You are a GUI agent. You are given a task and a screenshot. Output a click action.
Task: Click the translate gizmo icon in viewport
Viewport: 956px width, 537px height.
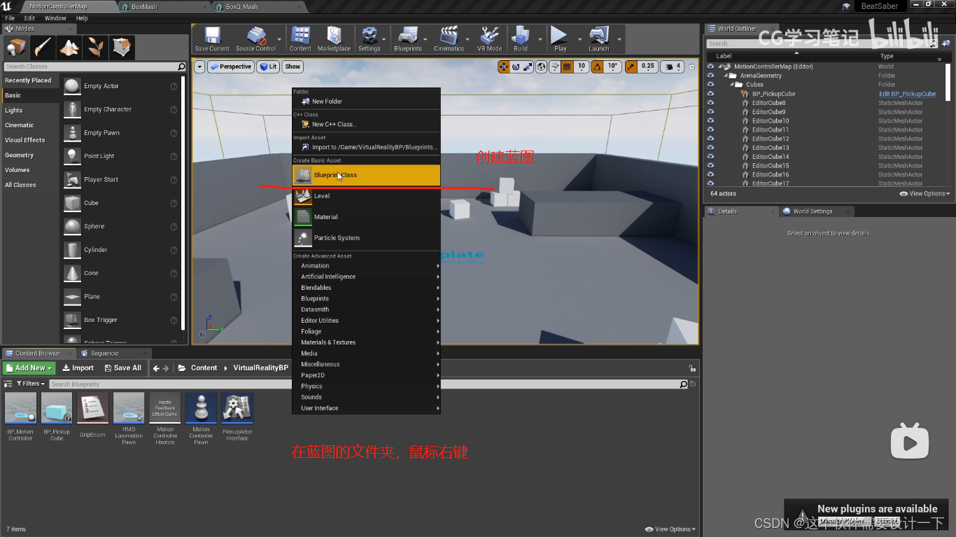[503, 67]
